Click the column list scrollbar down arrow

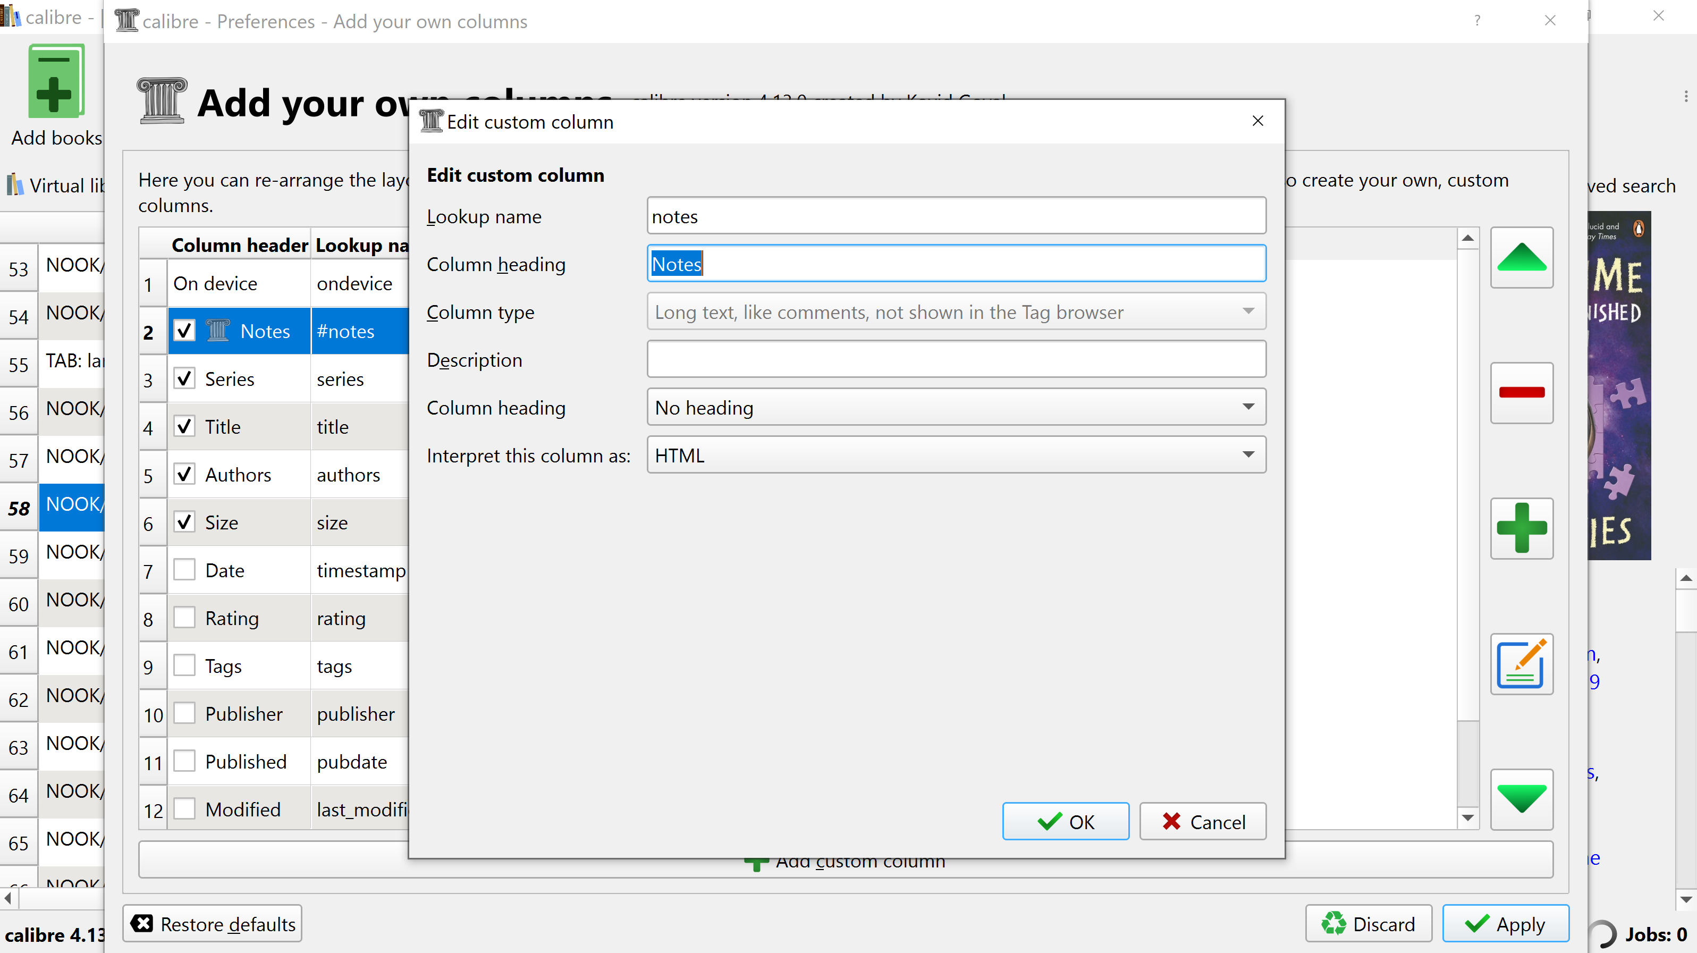[1467, 818]
